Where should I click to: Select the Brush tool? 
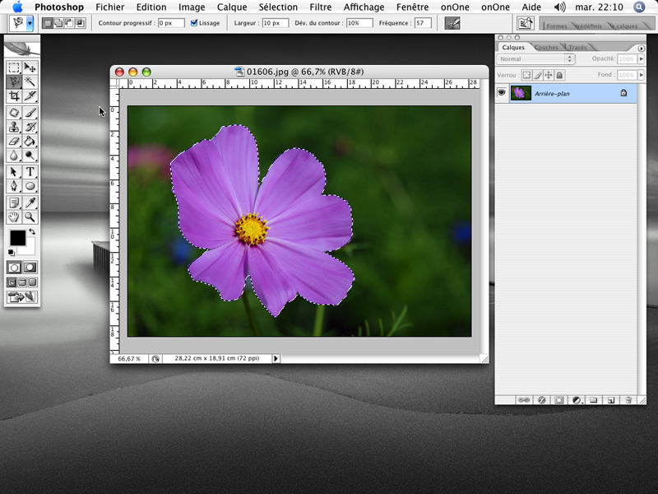[30, 113]
